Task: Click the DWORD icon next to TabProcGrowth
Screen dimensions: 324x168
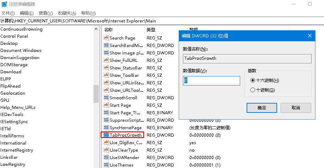Action: tap(106, 135)
